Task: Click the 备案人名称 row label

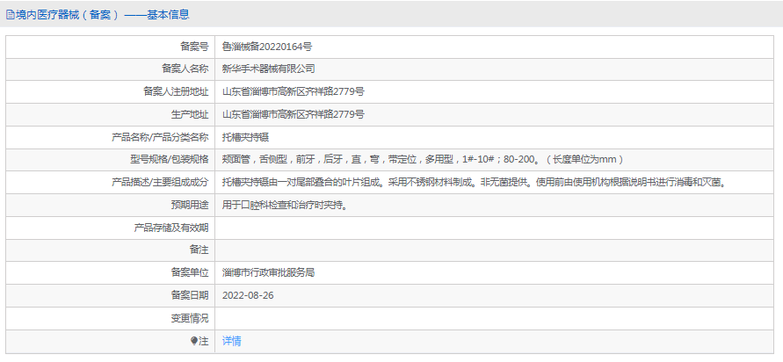Action: click(x=185, y=69)
